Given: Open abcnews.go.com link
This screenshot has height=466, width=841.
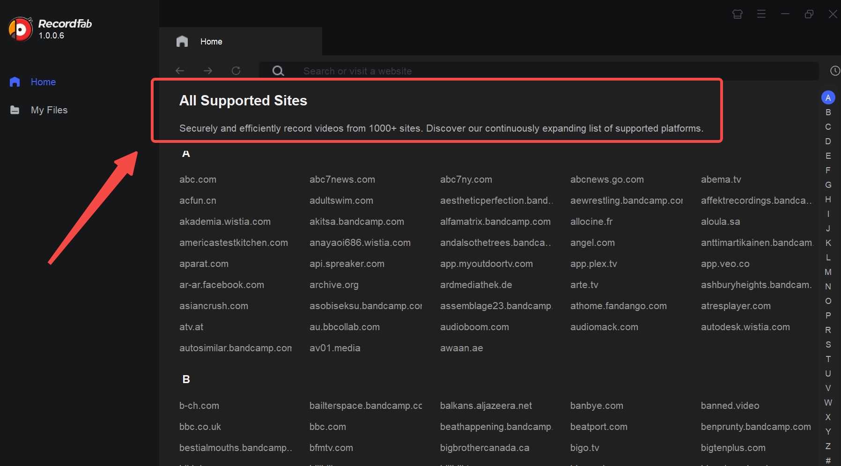Looking at the screenshot, I should pos(607,179).
